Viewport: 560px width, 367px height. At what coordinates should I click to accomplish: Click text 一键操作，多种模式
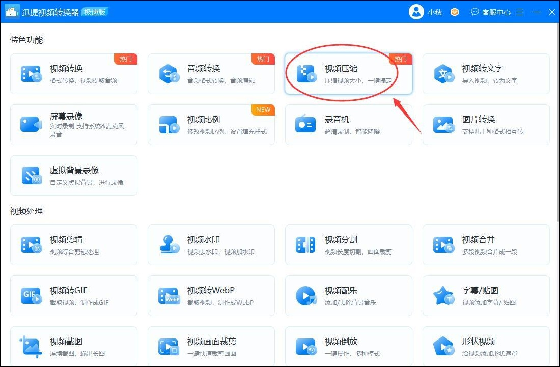coord(352,353)
